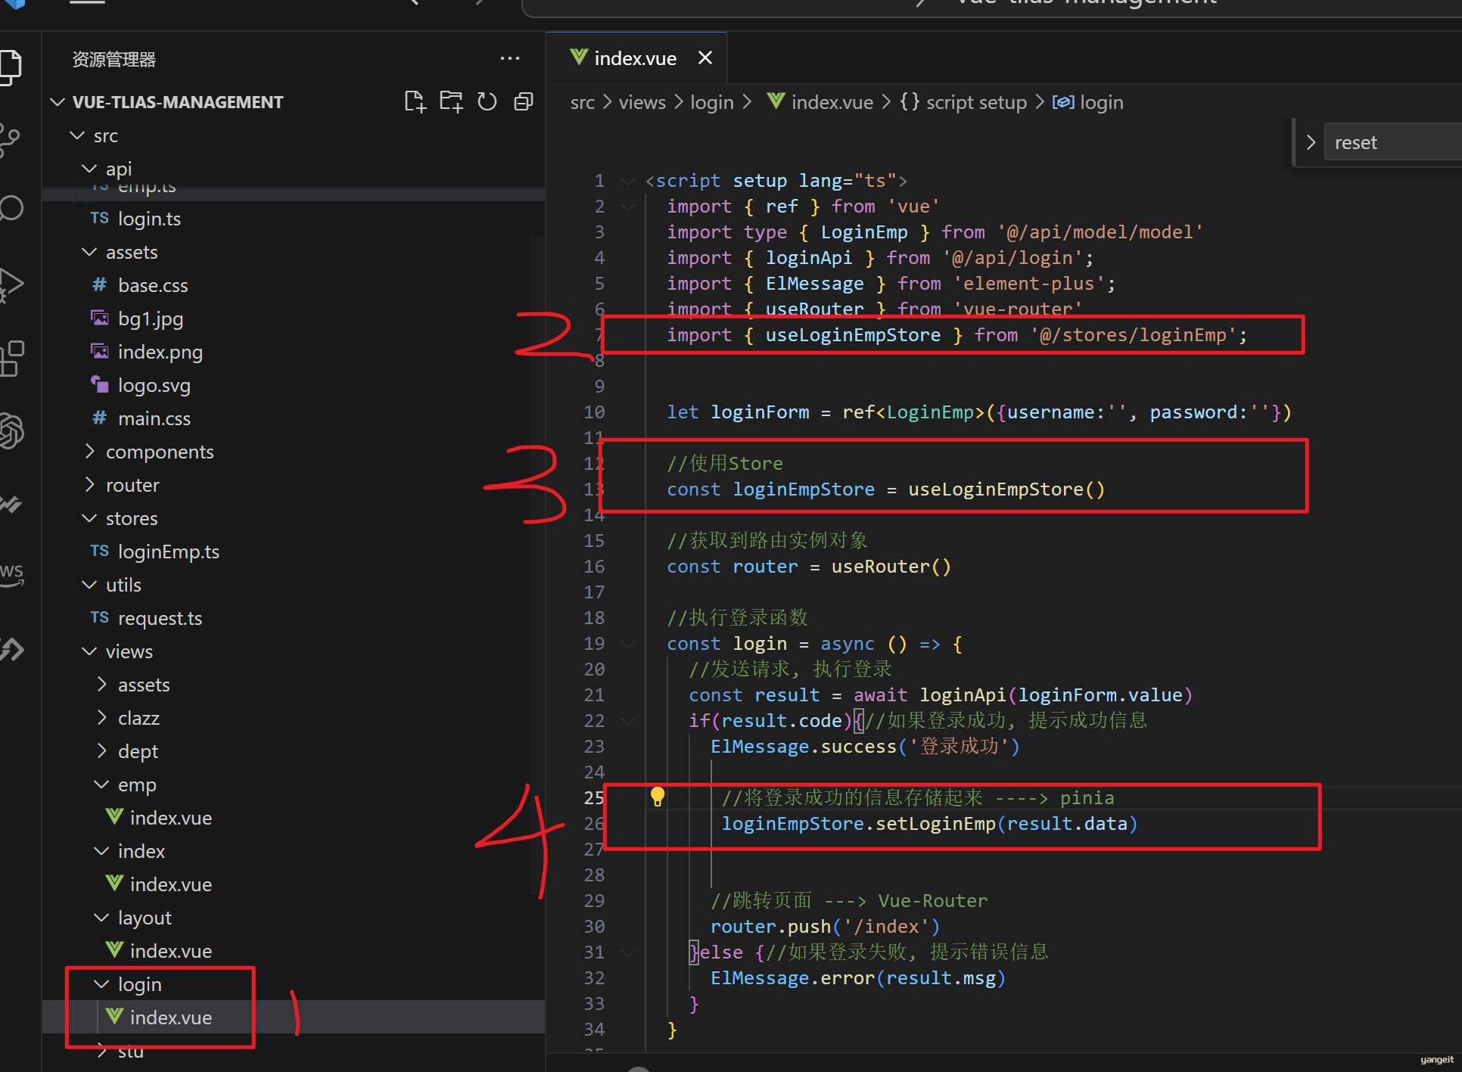Open the ChatGPT extension icon in activity bar
1462x1072 pixels.
(11, 430)
